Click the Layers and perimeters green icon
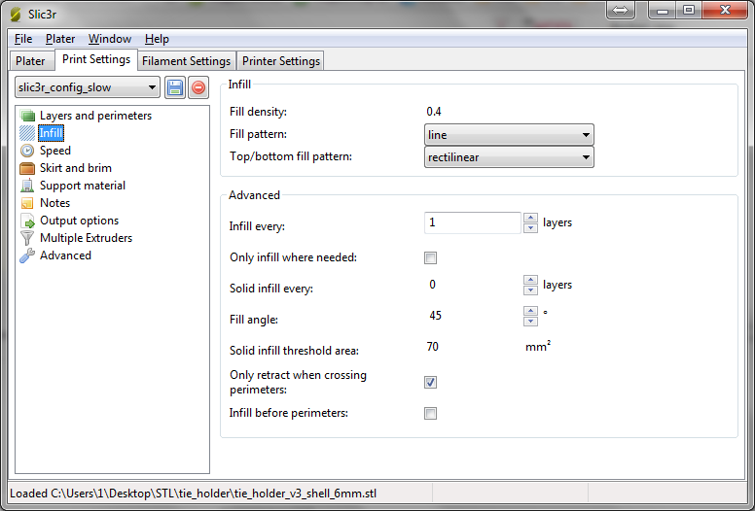Image resolution: width=755 pixels, height=511 pixels. (27, 116)
